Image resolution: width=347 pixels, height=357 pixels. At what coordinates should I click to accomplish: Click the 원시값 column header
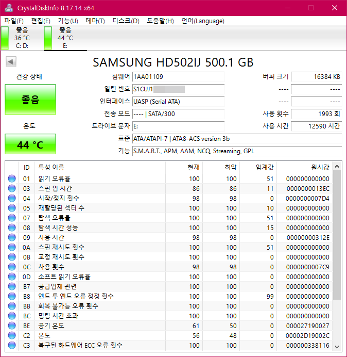click(304, 167)
